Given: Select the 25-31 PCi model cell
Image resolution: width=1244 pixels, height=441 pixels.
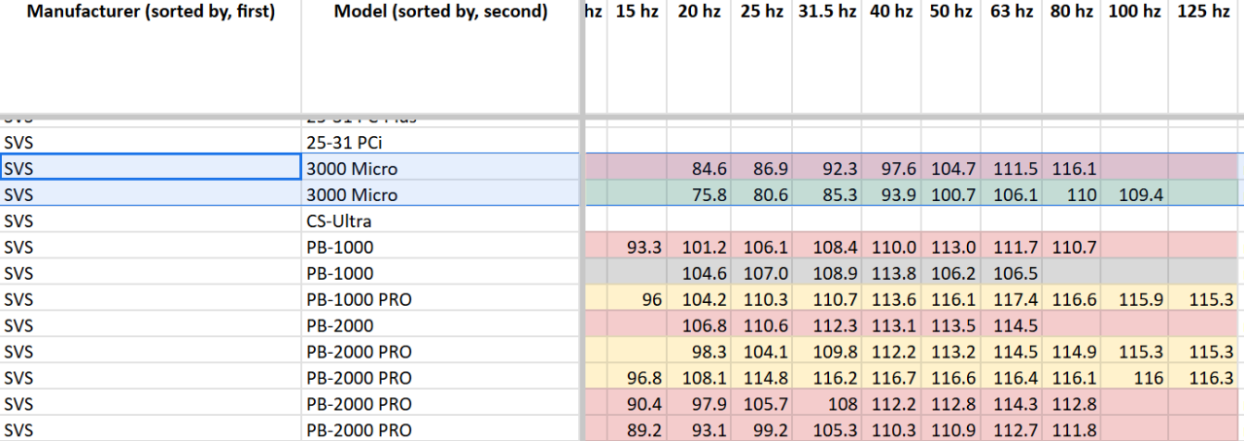Looking at the screenshot, I should pos(440,142).
